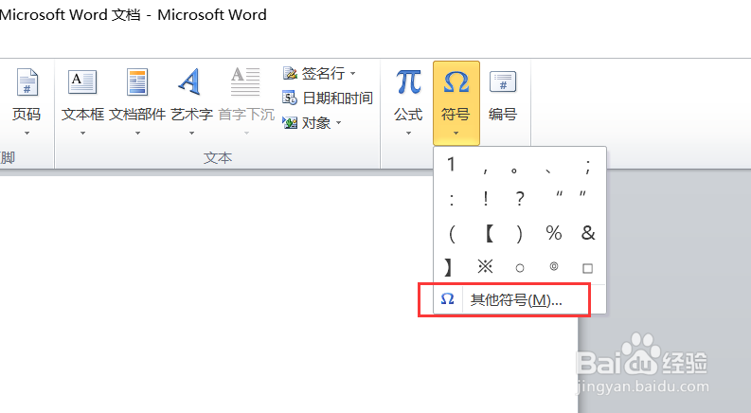This screenshot has width=751, height=413.
Task: Expand the 文档部件 dropdown arrow
Action: (137, 134)
